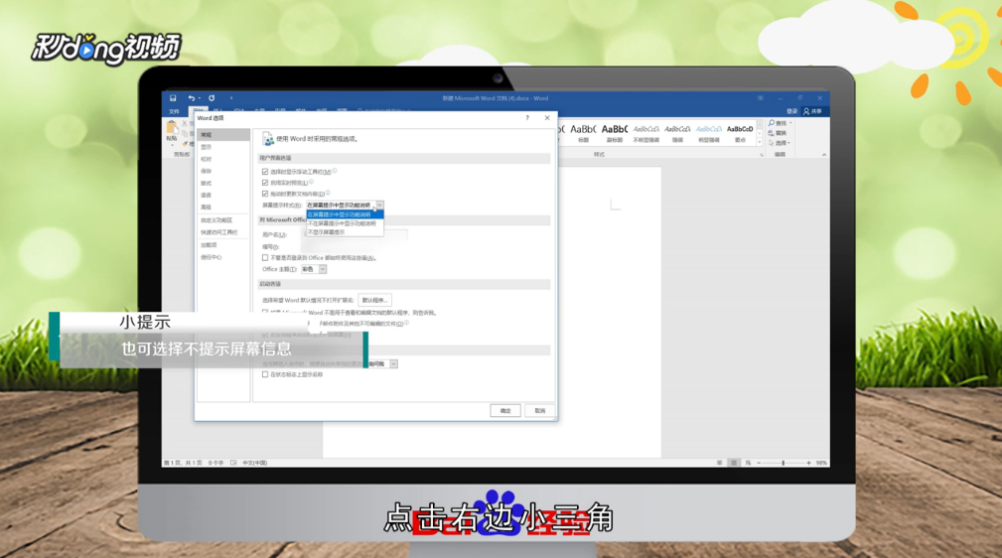Image resolution: width=1002 pixels, height=558 pixels.
Task: Click the Save icon in the Word title bar
Action: pyautogui.click(x=173, y=98)
